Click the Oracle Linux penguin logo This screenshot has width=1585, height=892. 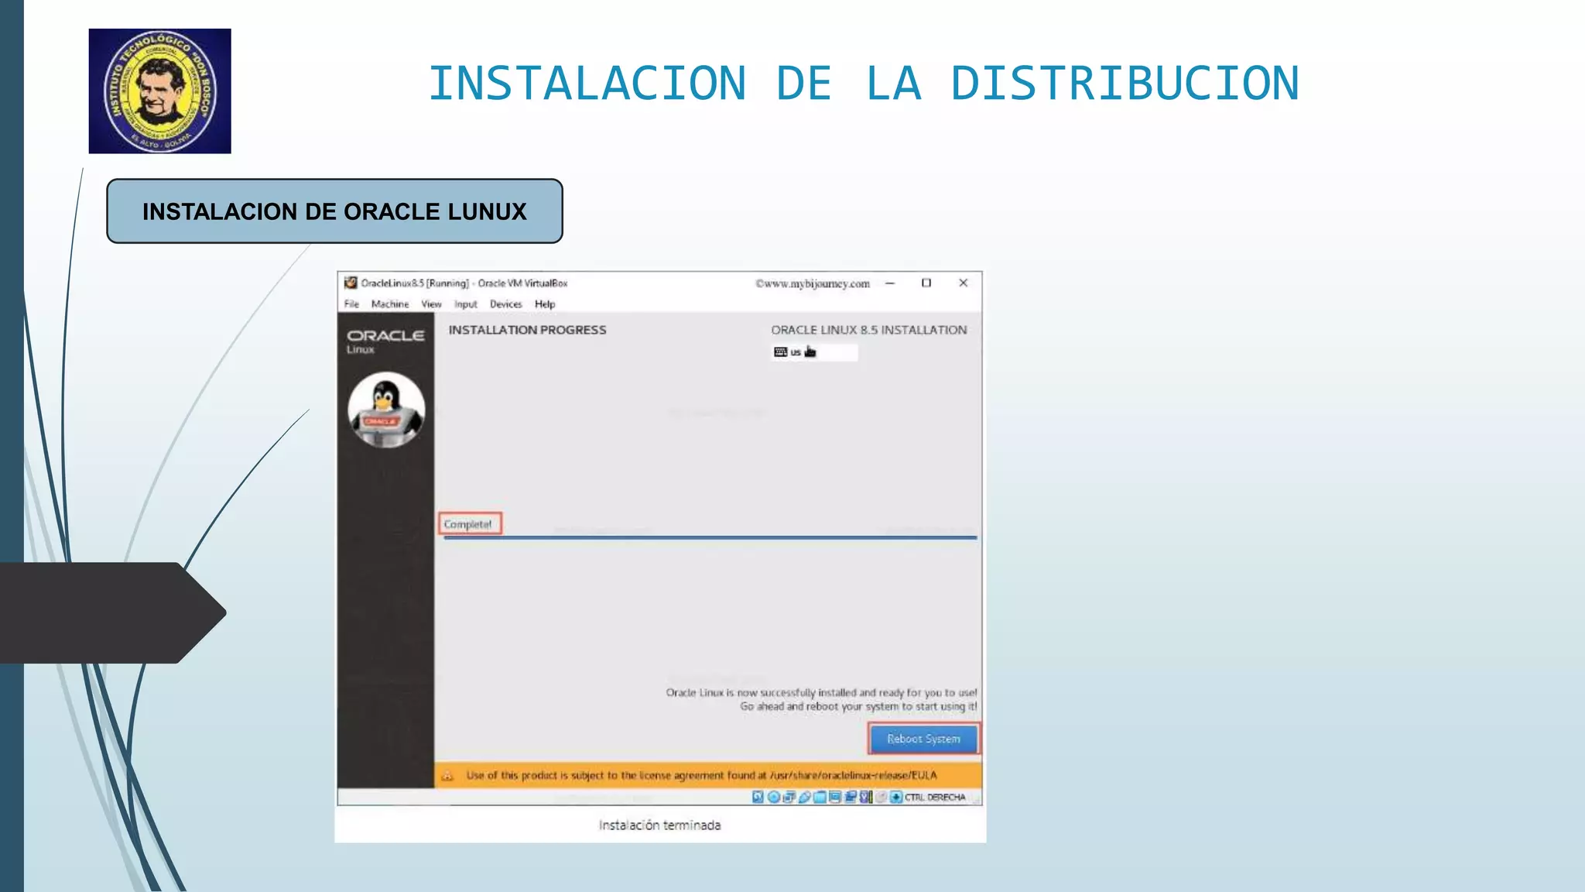coord(386,410)
